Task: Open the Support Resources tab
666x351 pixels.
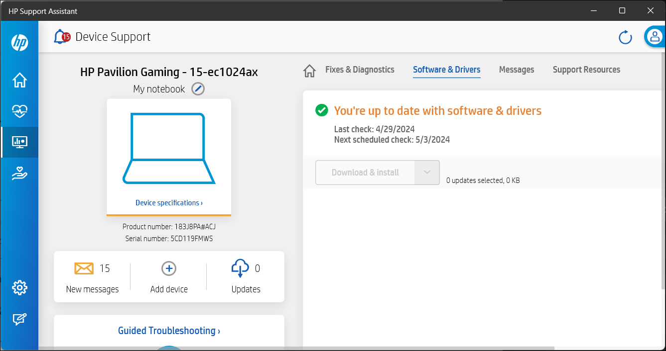Action: point(586,70)
